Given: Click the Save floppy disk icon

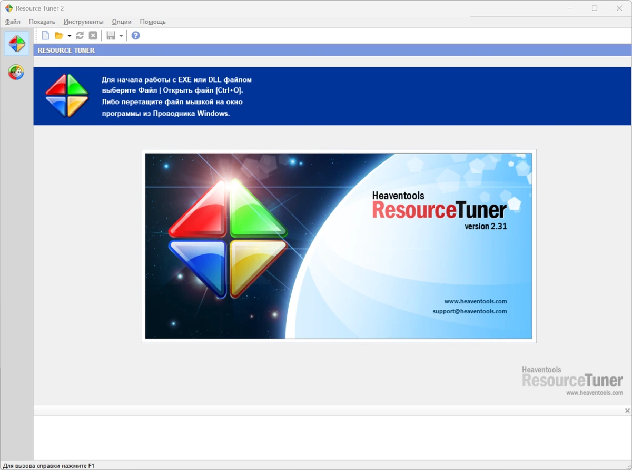Looking at the screenshot, I should (x=111, y=35).
